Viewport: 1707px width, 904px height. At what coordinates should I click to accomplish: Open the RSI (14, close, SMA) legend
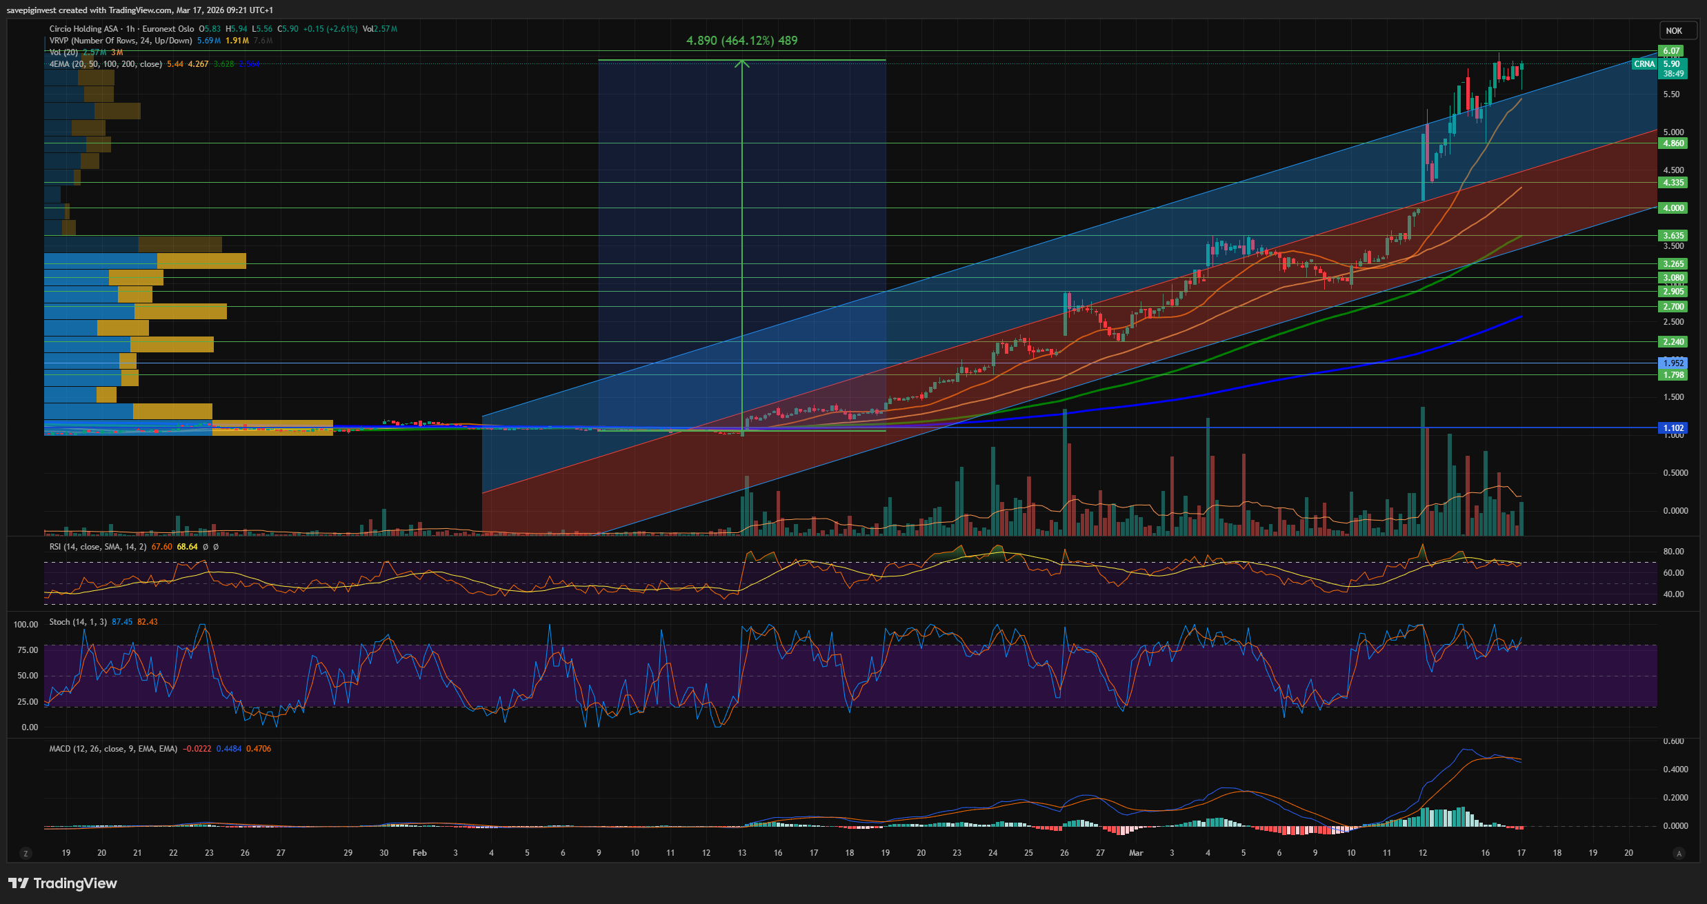click(x=98, y=547)
